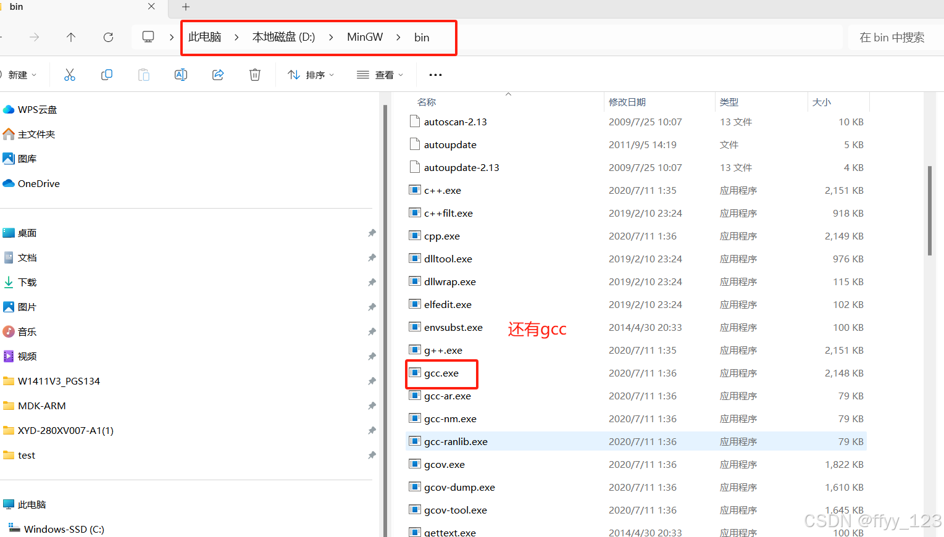Sort by 名称 column header
944x537 pixels.
coord(427,102)
